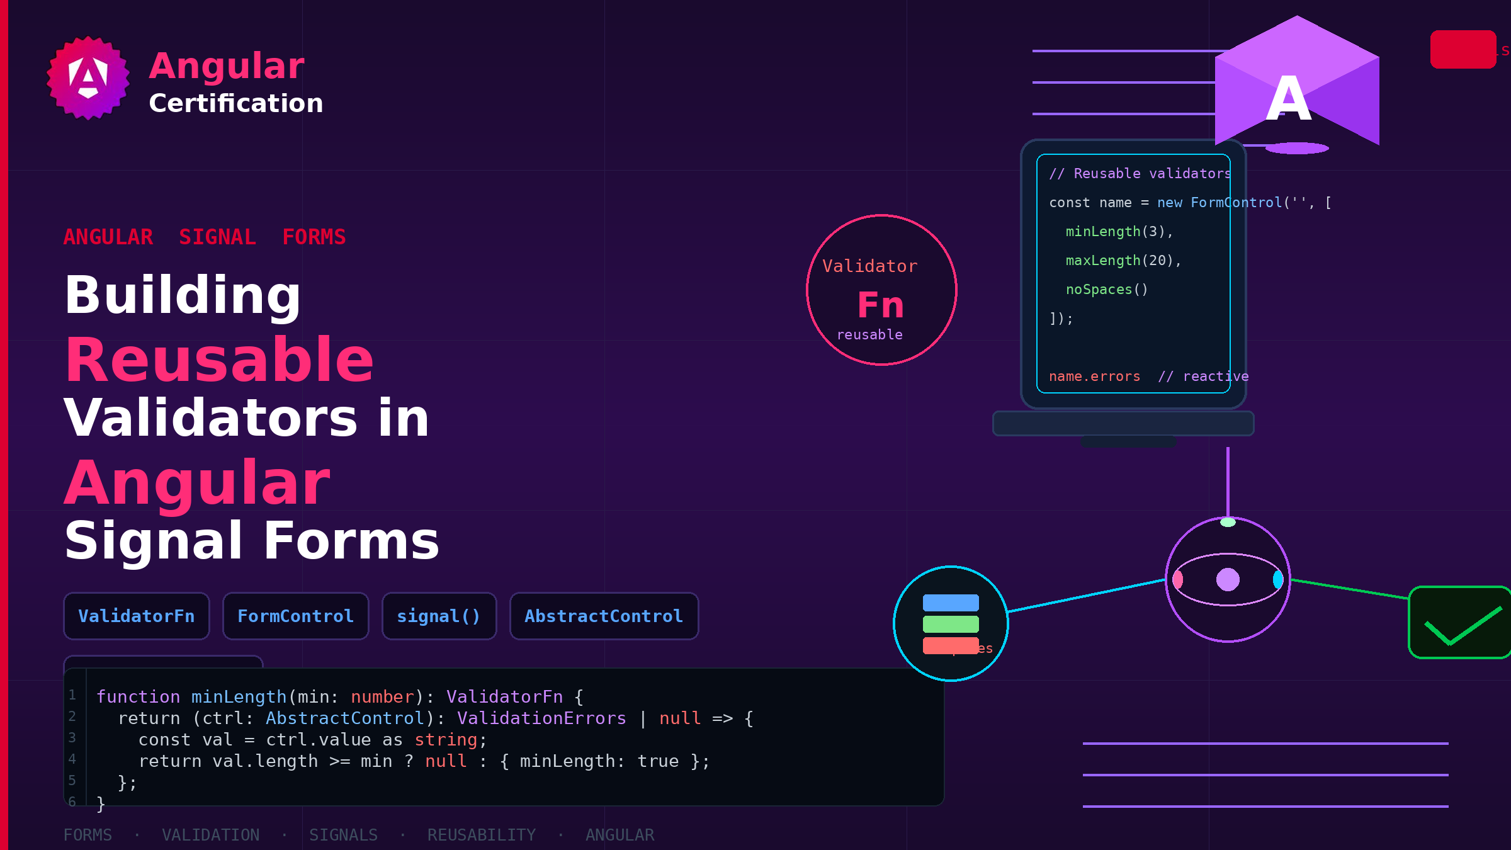The image size is (1511, 850).
Task: Select the ValidatorFn tag
Action: point(137,616)
